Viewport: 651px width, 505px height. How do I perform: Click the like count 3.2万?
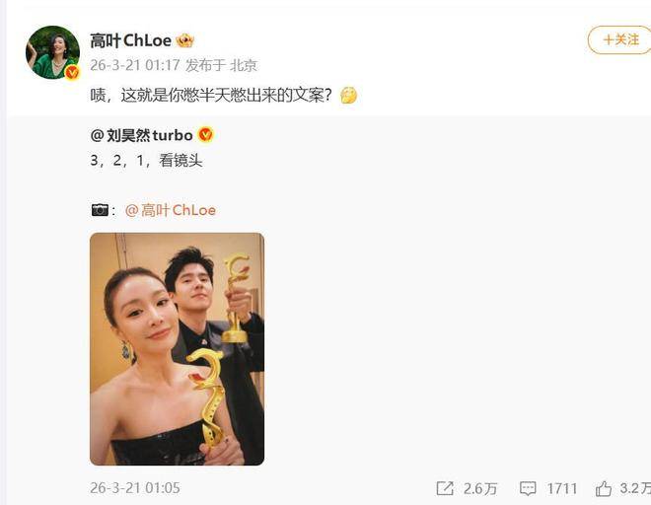635,488
